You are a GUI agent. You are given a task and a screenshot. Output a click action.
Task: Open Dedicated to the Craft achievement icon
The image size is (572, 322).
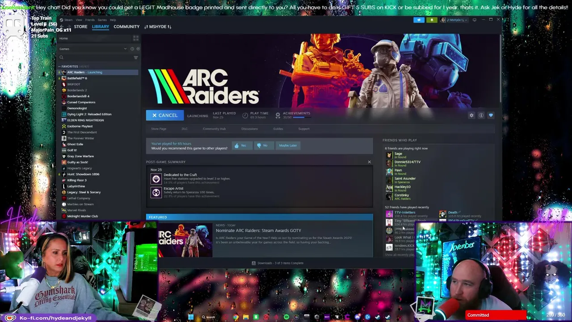156,179
